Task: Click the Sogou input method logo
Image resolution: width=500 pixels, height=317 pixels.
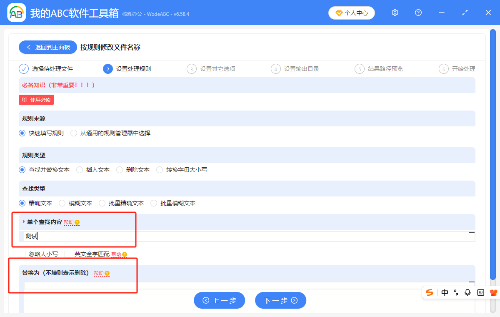Action: pos(430,292)
